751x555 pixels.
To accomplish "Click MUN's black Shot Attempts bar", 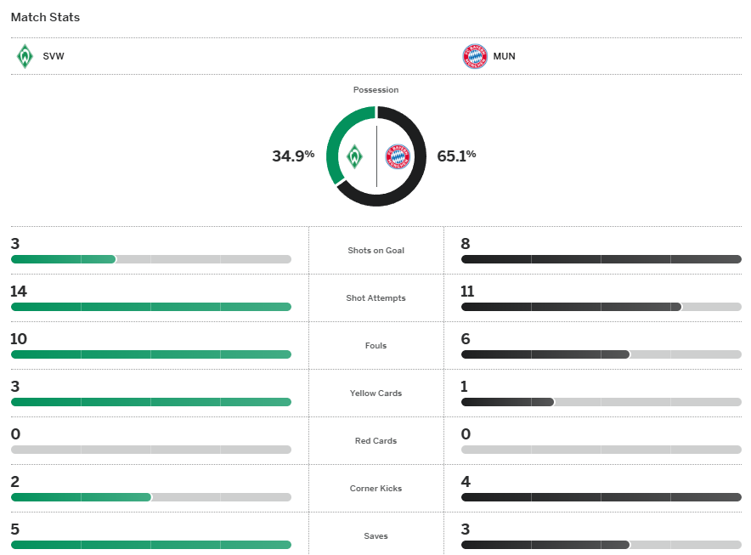I will [x=571, y=307].
